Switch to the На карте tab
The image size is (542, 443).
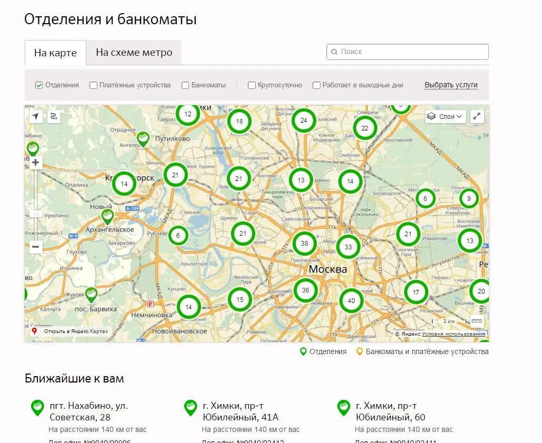point(55,53)
